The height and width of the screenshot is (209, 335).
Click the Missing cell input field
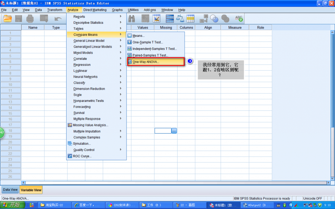pyautogui.click(x=163, y=131)
